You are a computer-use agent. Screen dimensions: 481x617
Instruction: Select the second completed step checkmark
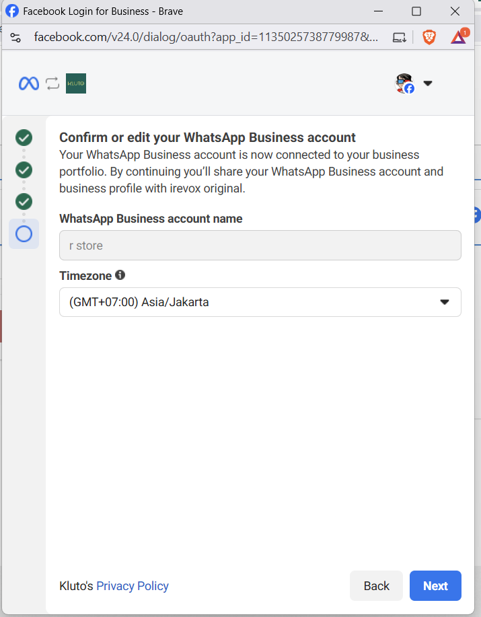[x=24, y=170]
